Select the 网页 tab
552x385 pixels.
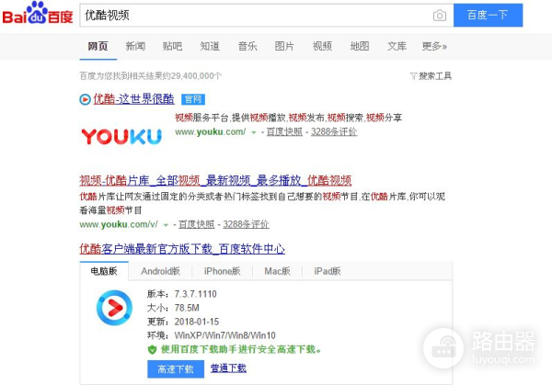tap(98, 46)
